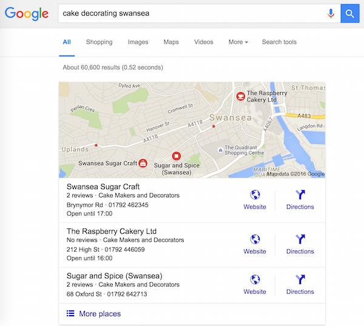Screen dimensions: 364x326
Task: Open The Raspberry Cakery website globe icon
Action: coord(255,240)
